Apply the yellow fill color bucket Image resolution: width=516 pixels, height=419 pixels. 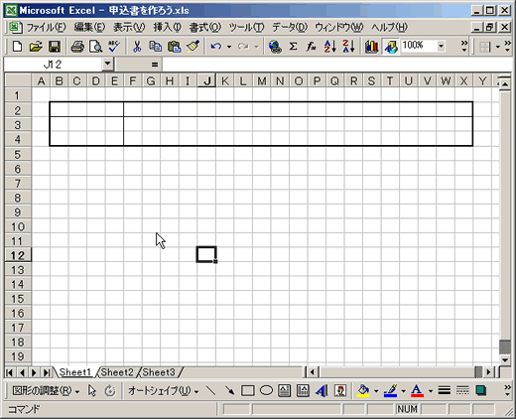[x=363, y=391]
